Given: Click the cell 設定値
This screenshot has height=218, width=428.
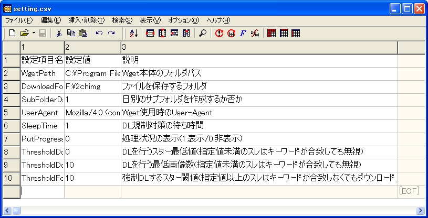Looking at the screenshot, I should pos(92,60).
